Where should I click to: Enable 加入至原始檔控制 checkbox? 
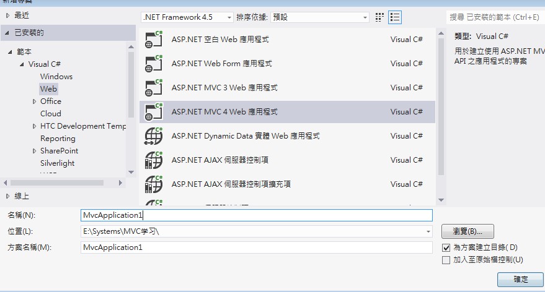coord(446,260)
